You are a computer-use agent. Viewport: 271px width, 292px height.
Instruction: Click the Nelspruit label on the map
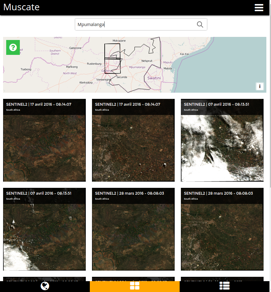(147, 61)
